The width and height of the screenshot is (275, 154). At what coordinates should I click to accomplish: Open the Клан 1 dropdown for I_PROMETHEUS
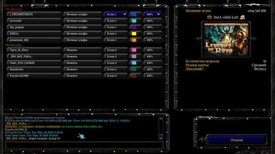point(116,14)
